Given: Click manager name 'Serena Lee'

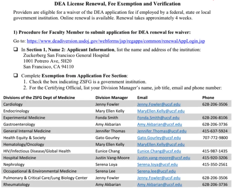Looking at the screenshot, I should click(x=105, y=171).
